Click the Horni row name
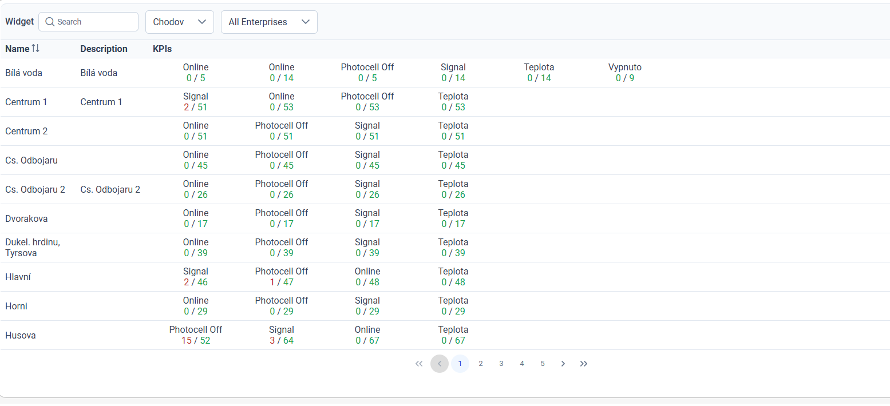 pyautogui.click(x=16, y=306)
